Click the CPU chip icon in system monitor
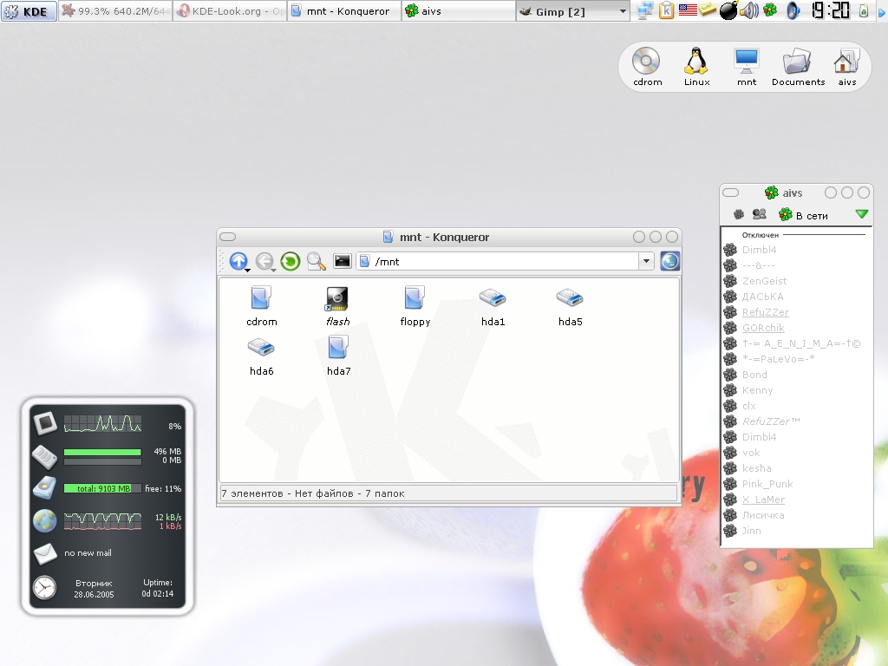Viewport: 888px width, 666px height. (x=45, y=423)
